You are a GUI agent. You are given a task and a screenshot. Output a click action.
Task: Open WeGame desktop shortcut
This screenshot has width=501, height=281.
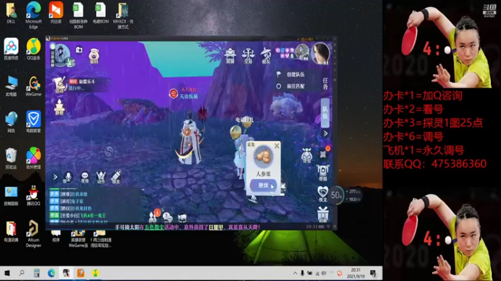point(33,86)
